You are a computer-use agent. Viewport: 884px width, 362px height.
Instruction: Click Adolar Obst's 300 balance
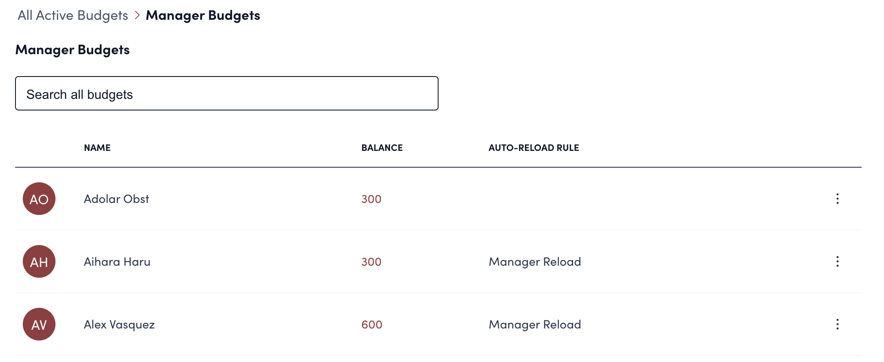click(371, 199)
